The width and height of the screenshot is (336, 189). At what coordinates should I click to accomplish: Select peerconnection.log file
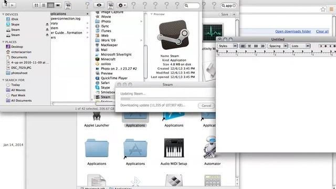65,18
